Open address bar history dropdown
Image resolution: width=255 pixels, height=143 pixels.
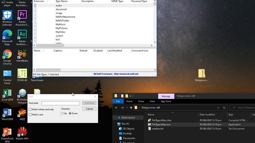coord(218,108)
